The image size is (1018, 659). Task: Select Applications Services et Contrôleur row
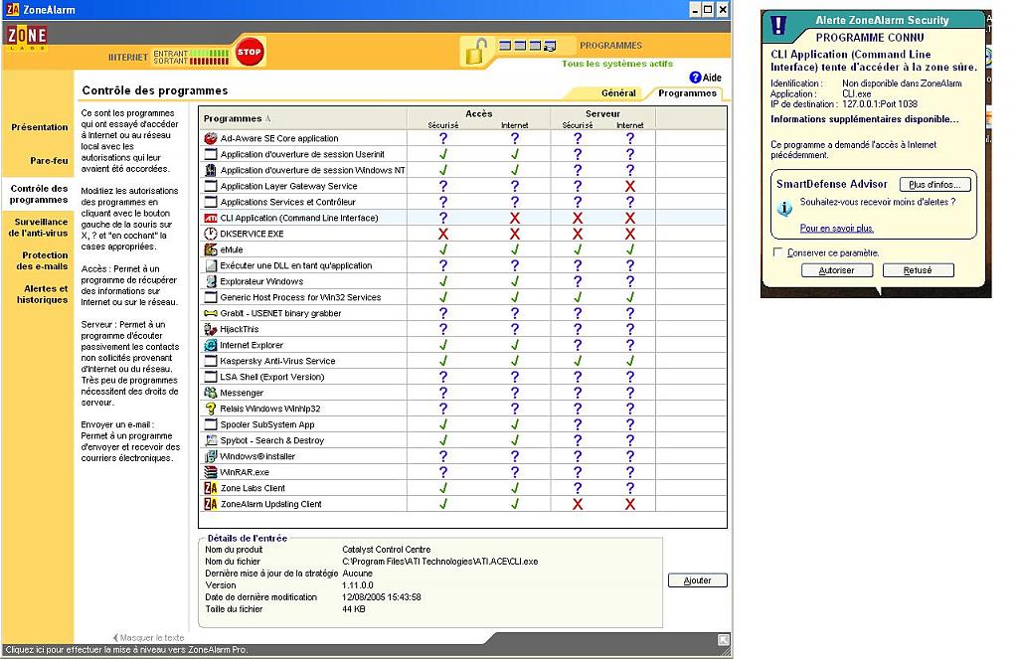tap(462, 202)
